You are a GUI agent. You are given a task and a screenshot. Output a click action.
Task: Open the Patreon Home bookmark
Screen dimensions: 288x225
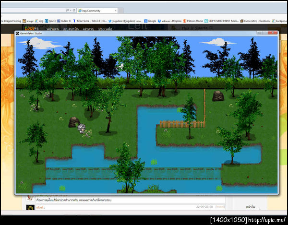click(193, 21)
